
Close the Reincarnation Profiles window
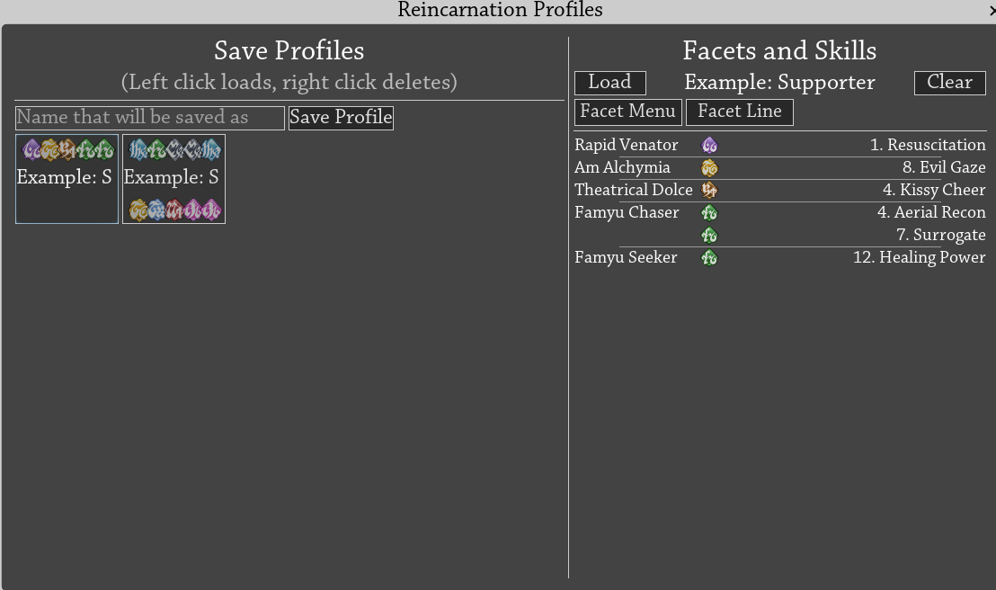click(992, 10)
